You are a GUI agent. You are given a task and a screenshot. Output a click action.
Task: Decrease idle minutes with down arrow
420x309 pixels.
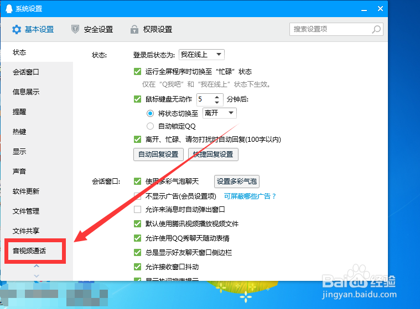coord(217,103)
